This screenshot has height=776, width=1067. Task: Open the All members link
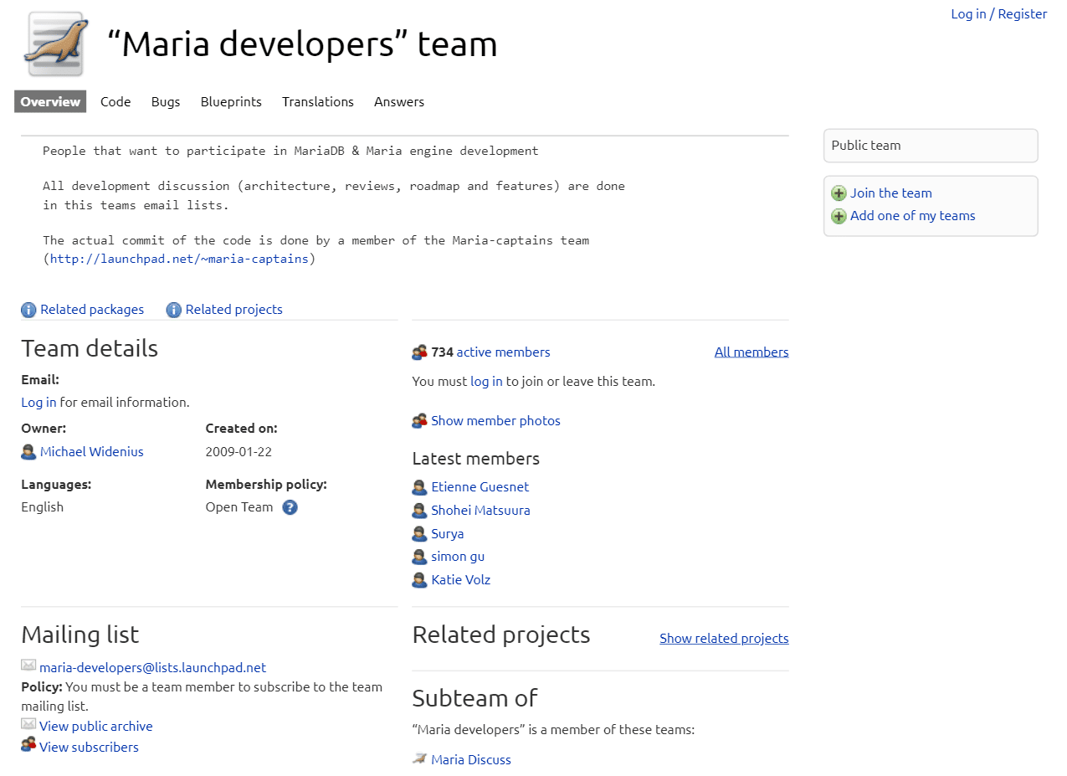(x=751, y=352)
